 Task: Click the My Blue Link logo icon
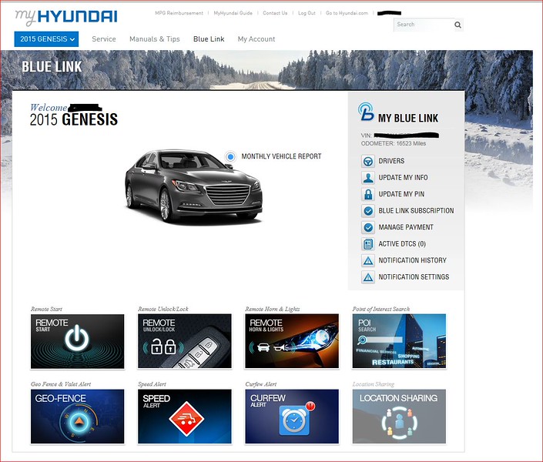[x=366, y=112]
